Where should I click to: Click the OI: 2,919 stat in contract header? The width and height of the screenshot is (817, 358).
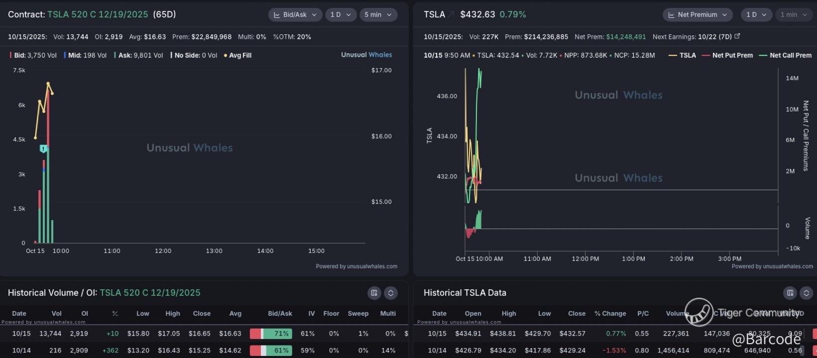[109, 37]
